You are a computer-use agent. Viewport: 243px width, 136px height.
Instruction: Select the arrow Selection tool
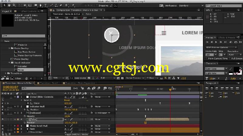point(4,5)
